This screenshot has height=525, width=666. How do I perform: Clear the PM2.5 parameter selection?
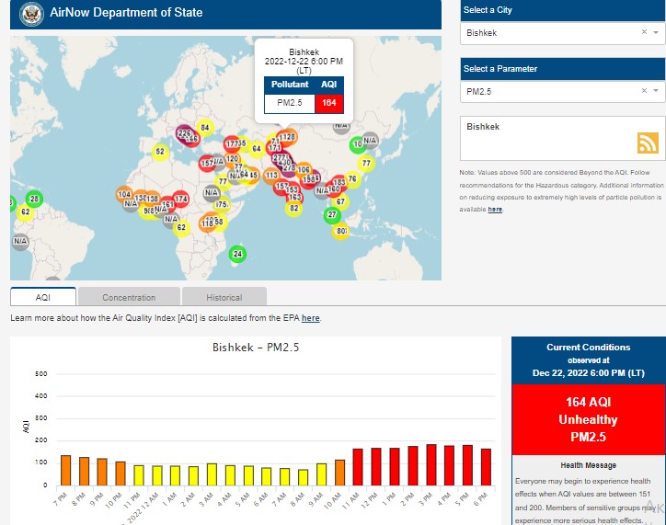[644, 91]
